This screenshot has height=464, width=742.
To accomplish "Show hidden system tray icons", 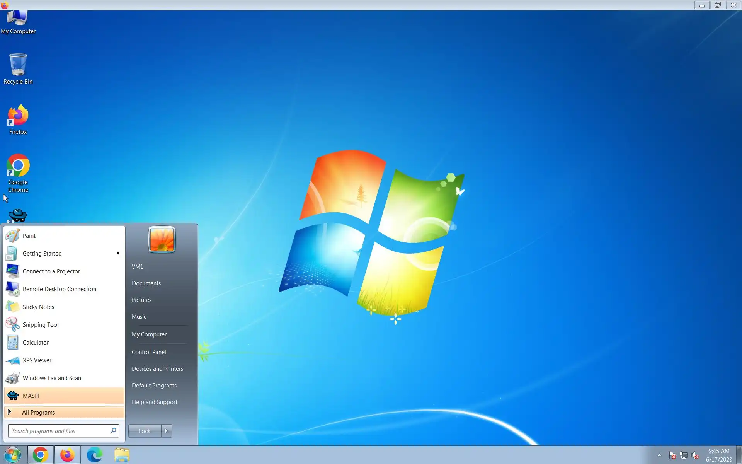I will coord(659,455).
